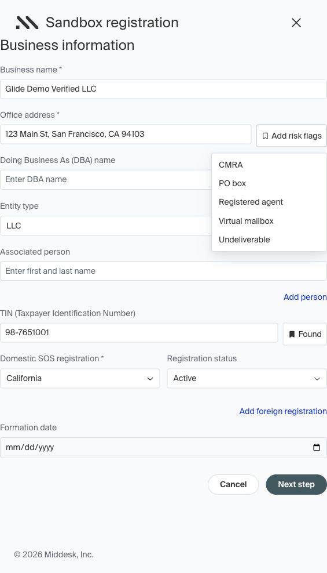This screenshot has width=327, height=573.
Task: Choose Virtual mailbox risk flag
Action: point(269,221)
